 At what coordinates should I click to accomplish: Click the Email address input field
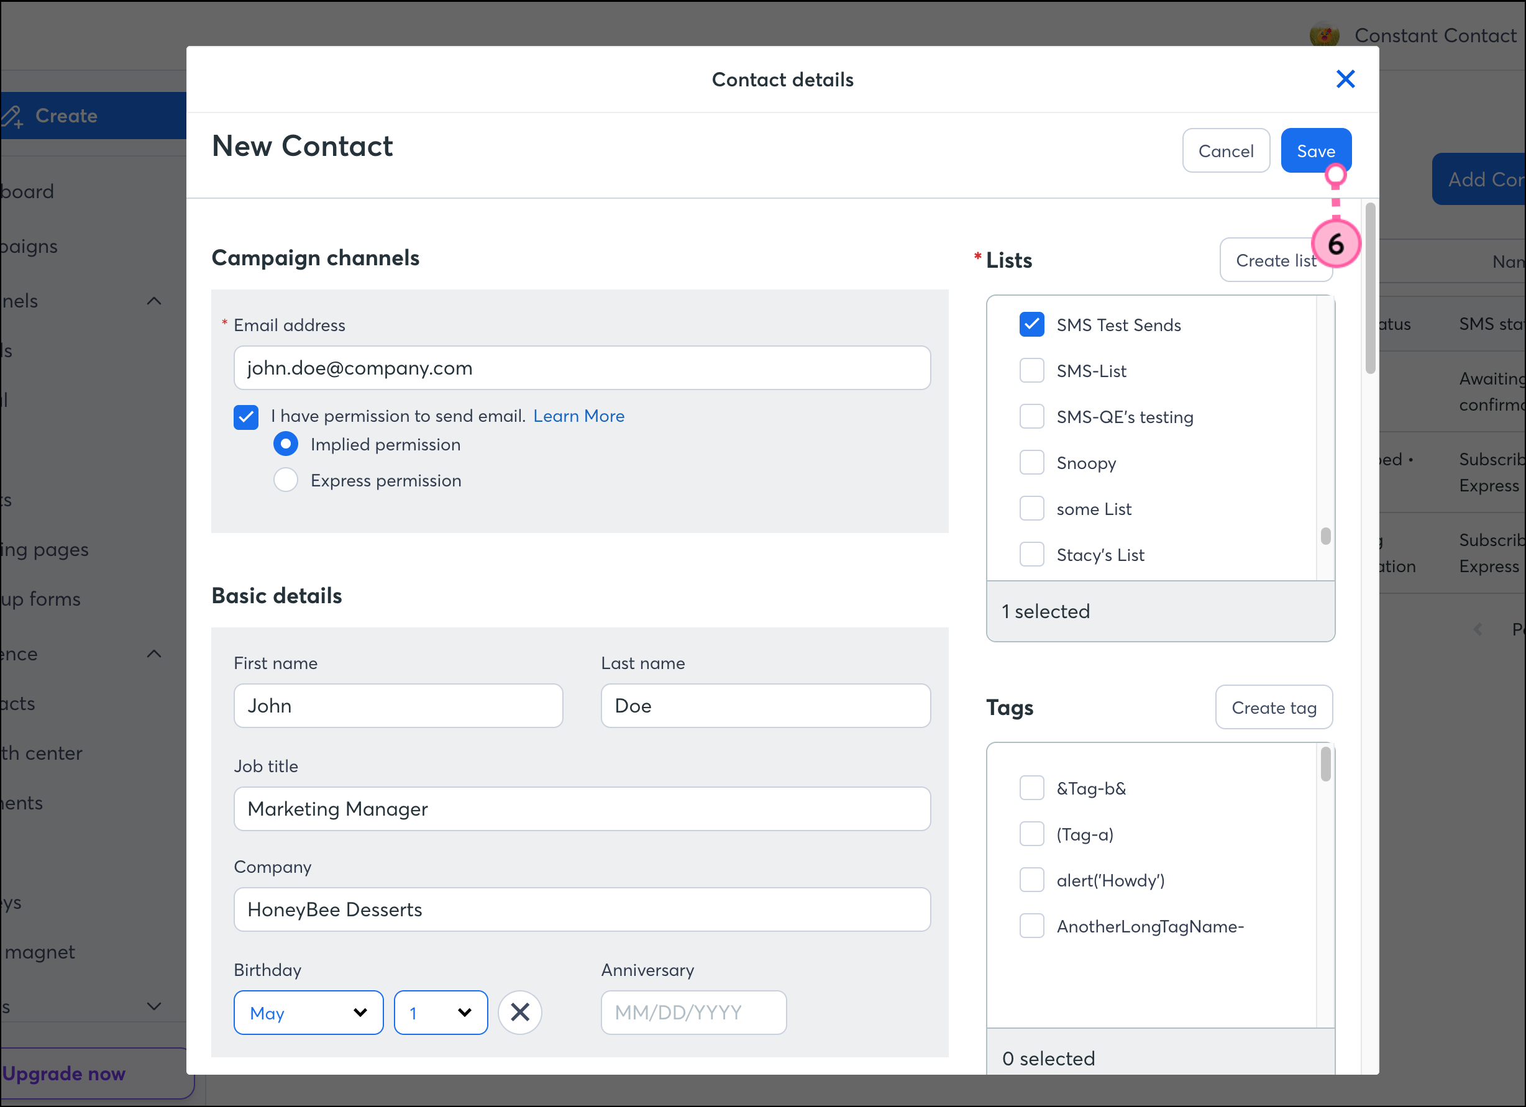[x=582, y=368]
